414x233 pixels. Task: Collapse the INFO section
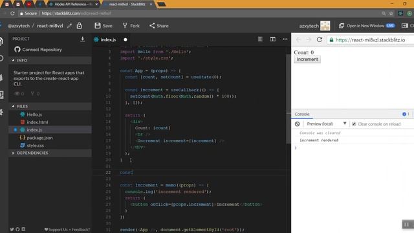tap(50, 60)
